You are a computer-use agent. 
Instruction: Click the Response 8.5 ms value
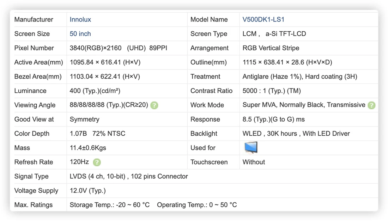(273, 119)
